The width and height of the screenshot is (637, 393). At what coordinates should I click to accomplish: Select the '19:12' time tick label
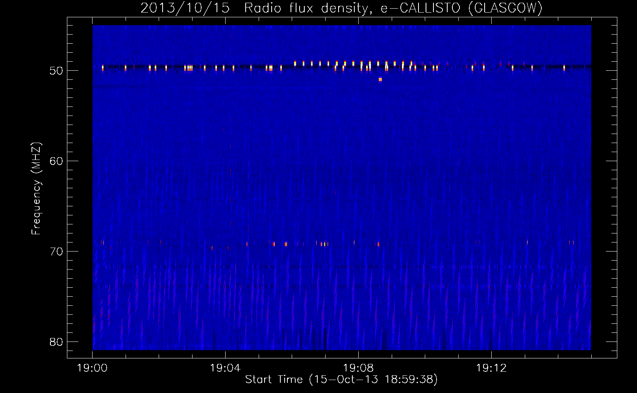click(x=491, y=368)
